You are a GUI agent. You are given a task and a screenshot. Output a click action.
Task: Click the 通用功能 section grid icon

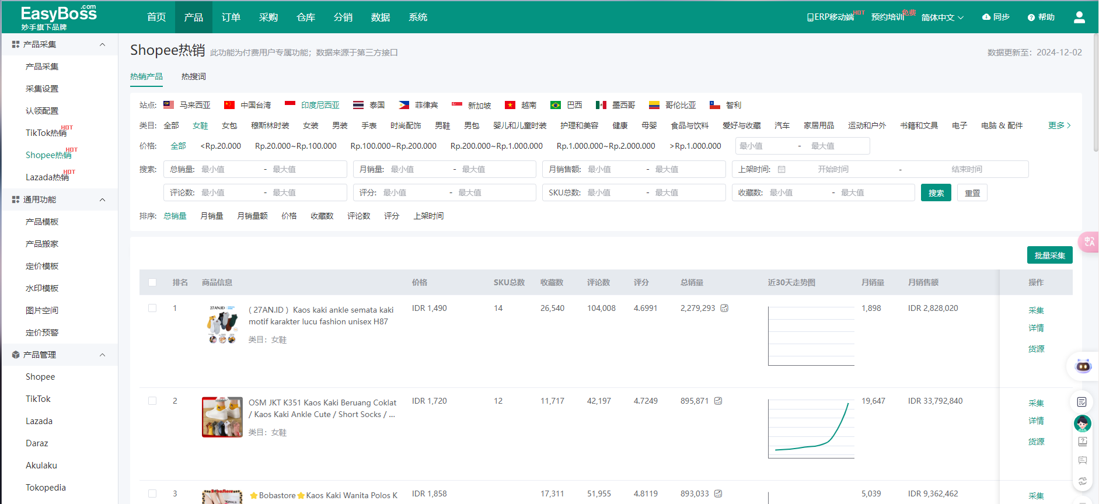tap(16, 199)
